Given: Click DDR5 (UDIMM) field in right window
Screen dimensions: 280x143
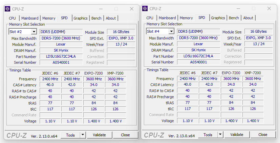Looking at the screenshot, I should point(198,31).
